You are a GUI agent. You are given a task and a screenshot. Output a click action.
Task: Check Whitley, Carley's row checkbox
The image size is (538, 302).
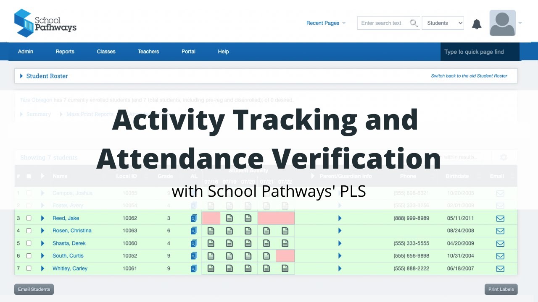pyautogui.click(x=29, y=268)
